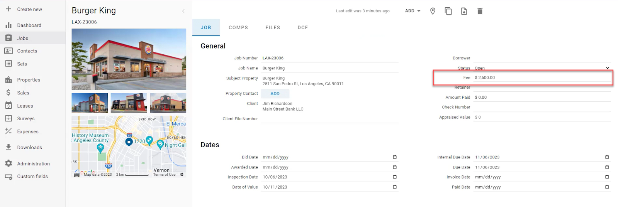Select the first Burger King thumbnail
618x207 pixels.
point(90,103)
